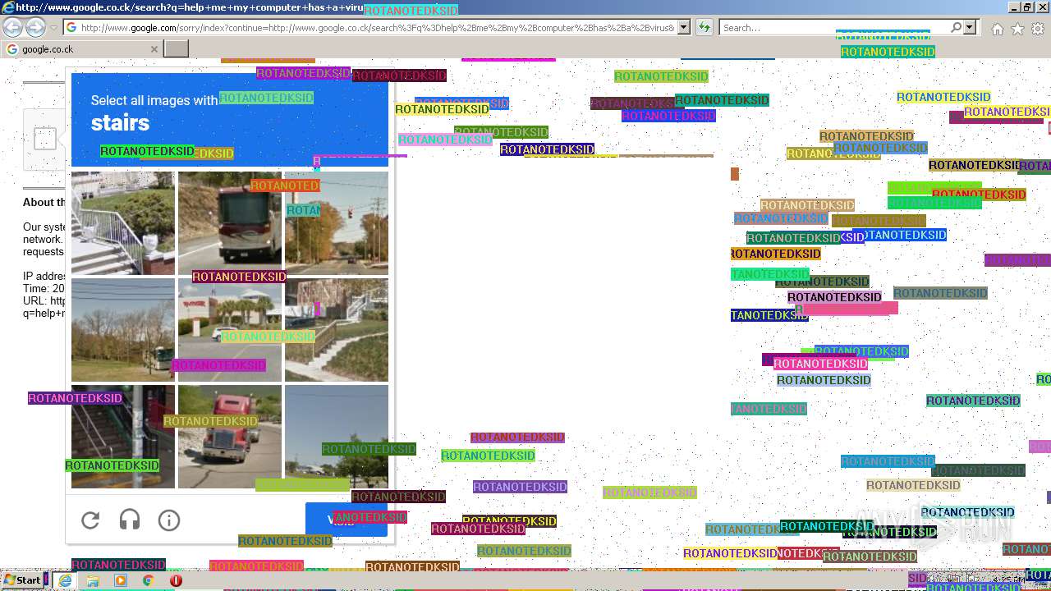1051x591 pixels.
Task: Open Favorites star icon
Action: click(1017, 29)
